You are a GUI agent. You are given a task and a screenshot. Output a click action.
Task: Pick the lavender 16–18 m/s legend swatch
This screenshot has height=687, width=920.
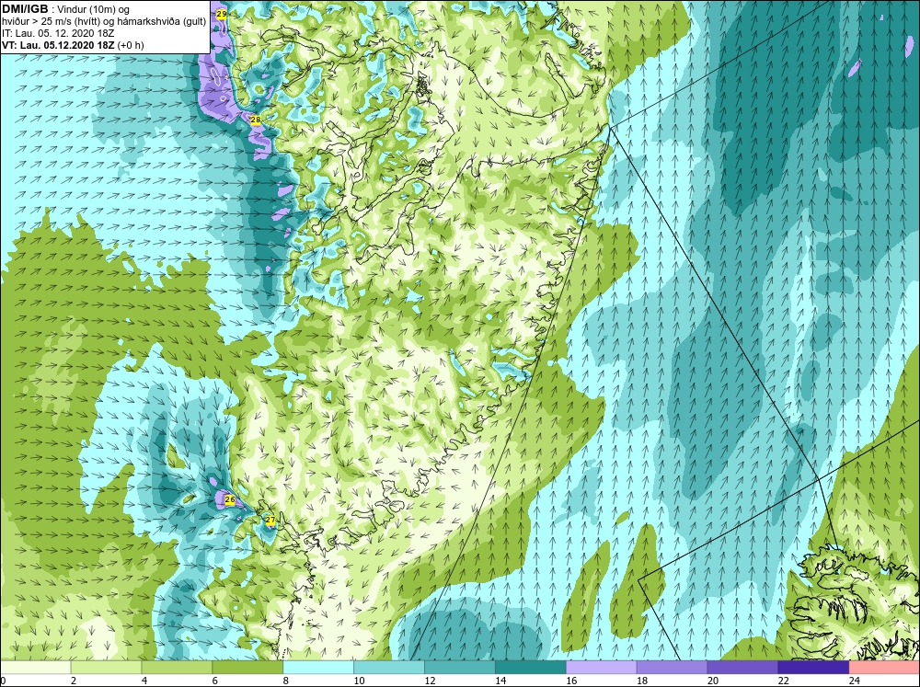click(602, 668)
